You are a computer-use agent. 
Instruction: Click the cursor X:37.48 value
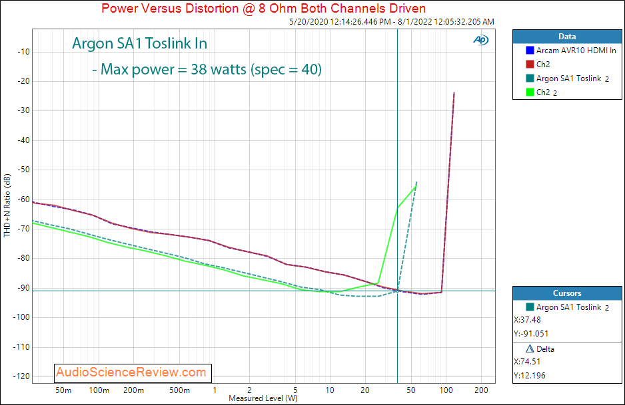point(527,320)
